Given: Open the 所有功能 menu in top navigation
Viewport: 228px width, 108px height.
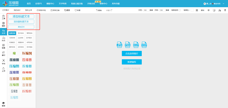Looking at the screenshot, I should (116, 4).
